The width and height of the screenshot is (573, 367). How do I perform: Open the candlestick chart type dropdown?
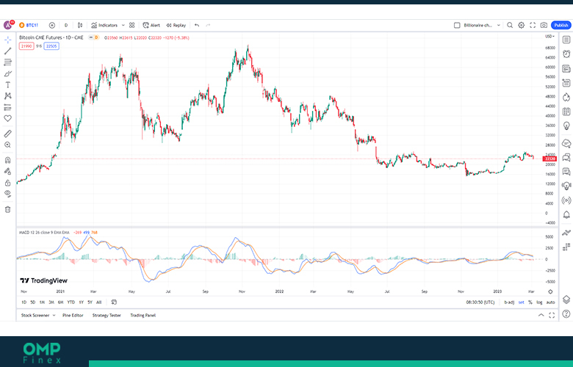pyautogui.click(x=80, y=25)
